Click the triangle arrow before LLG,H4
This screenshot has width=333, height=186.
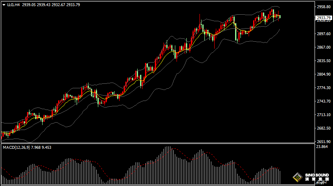coord(4,4)
